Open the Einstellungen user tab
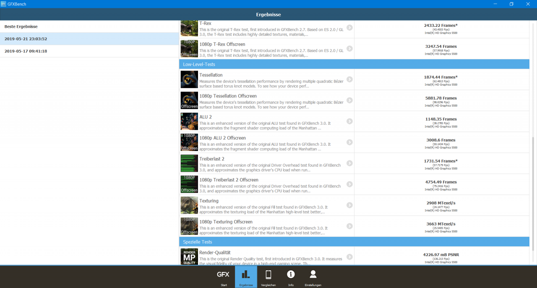Viewport: 537px width, 288px height. [313, 277]
